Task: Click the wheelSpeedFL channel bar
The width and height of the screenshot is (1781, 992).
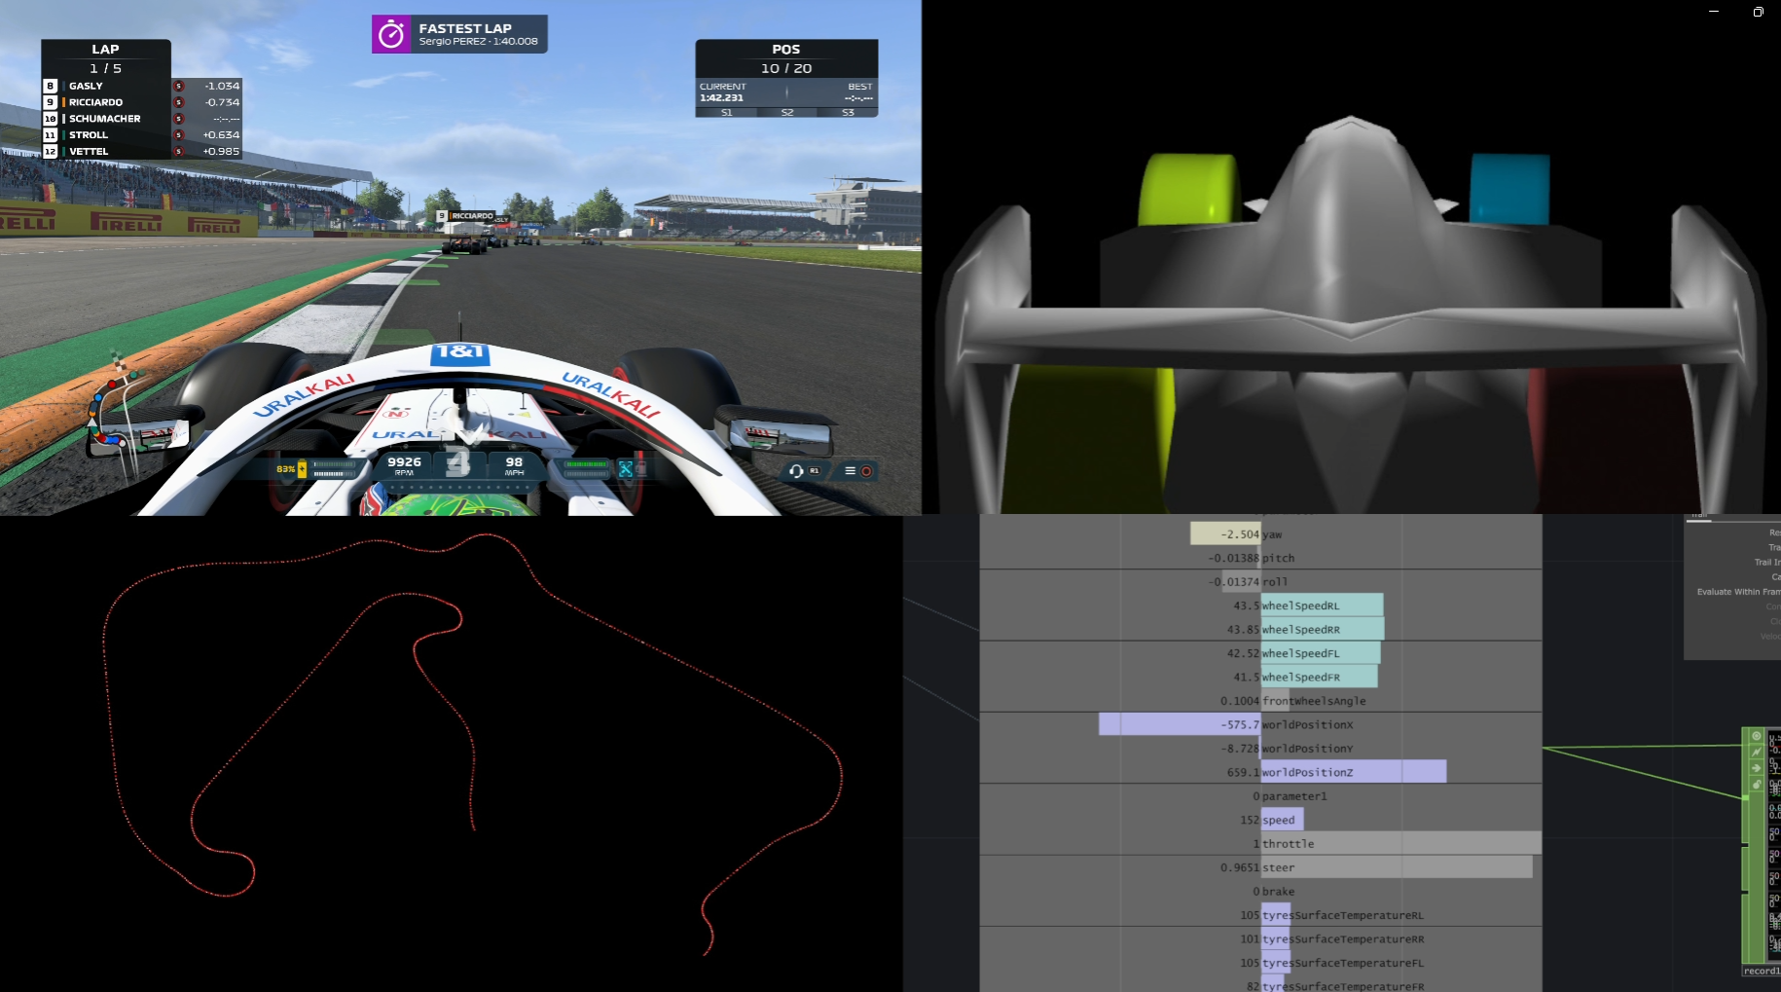Action: coord(1321,653)
